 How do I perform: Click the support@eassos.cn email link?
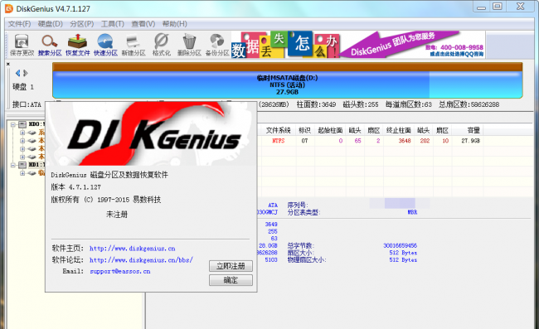pyautogui.click(x=120, y=271)
